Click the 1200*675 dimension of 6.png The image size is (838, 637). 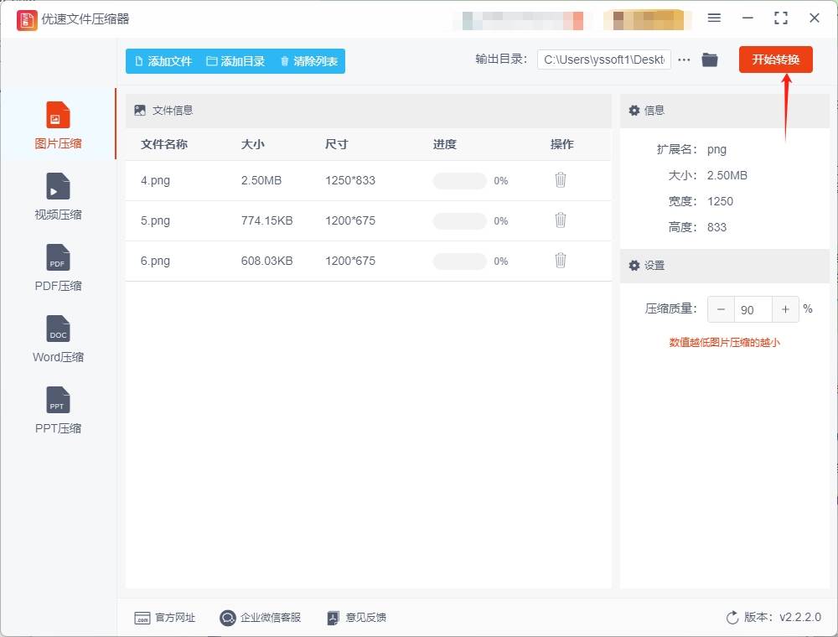350,261
